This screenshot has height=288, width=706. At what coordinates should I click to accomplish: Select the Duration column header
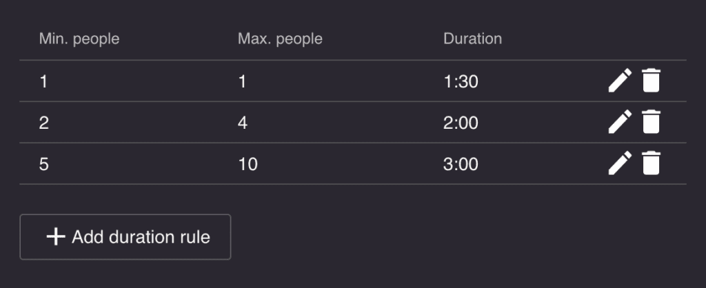472,39
